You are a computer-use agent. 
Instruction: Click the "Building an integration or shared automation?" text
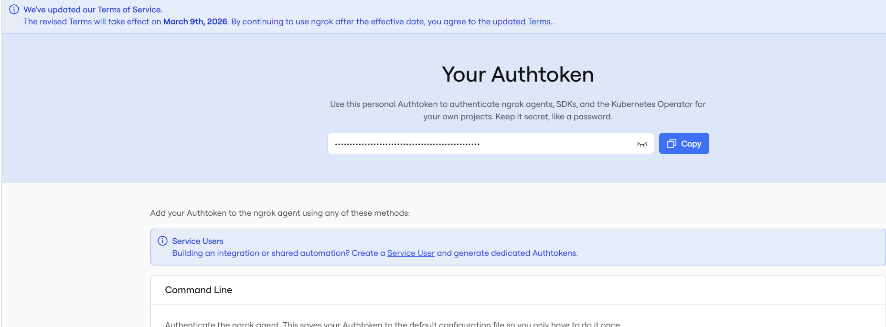(x=261, y=253)
